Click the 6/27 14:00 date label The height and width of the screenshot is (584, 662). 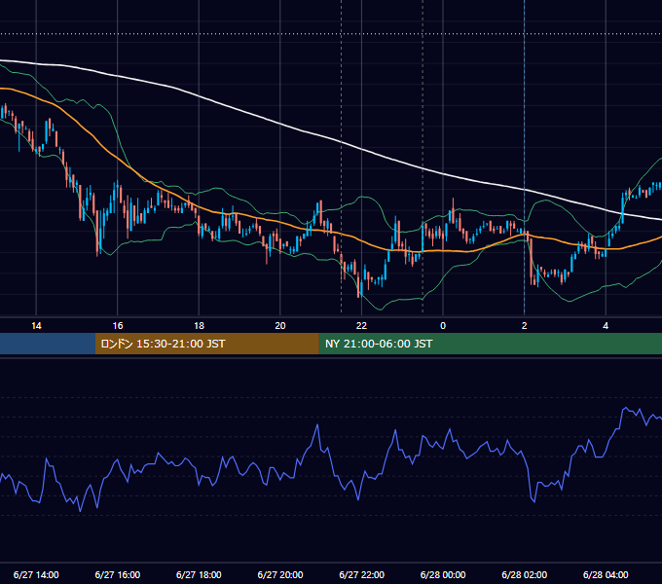(36, 574)
